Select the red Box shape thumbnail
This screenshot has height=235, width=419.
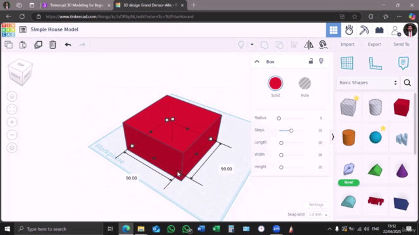pos(401,107)
